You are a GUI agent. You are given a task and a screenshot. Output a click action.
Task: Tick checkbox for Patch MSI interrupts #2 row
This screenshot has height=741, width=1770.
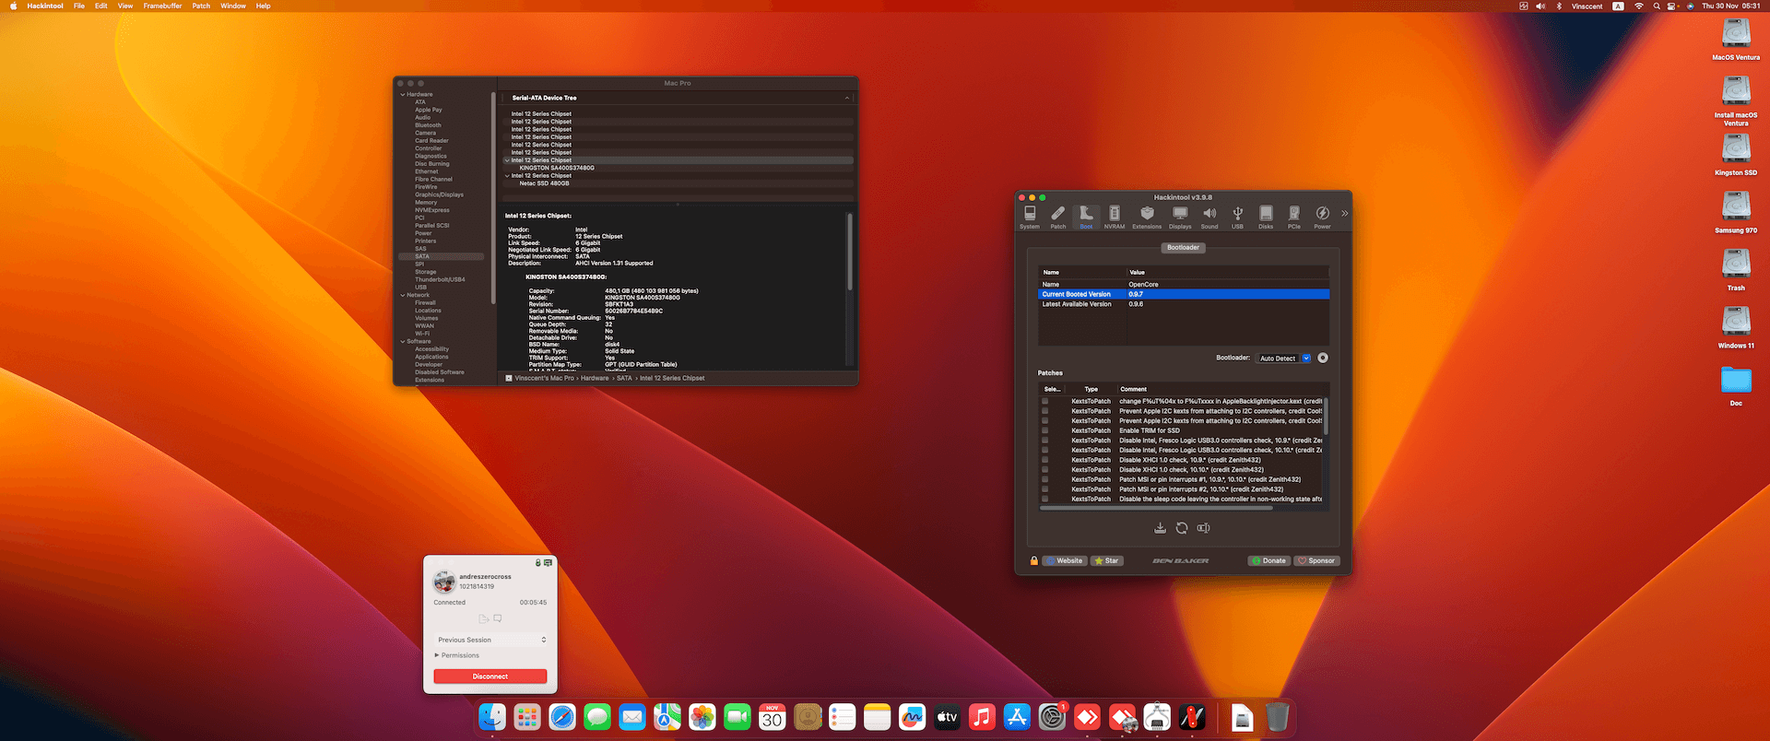point(1044,489)
